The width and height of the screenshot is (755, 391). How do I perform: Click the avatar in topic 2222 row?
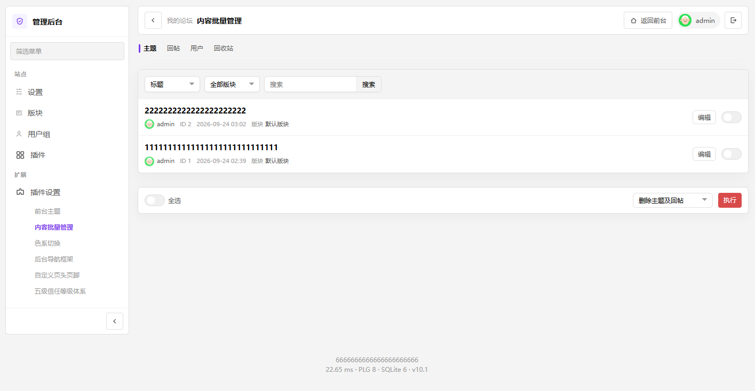coord(149,124)
